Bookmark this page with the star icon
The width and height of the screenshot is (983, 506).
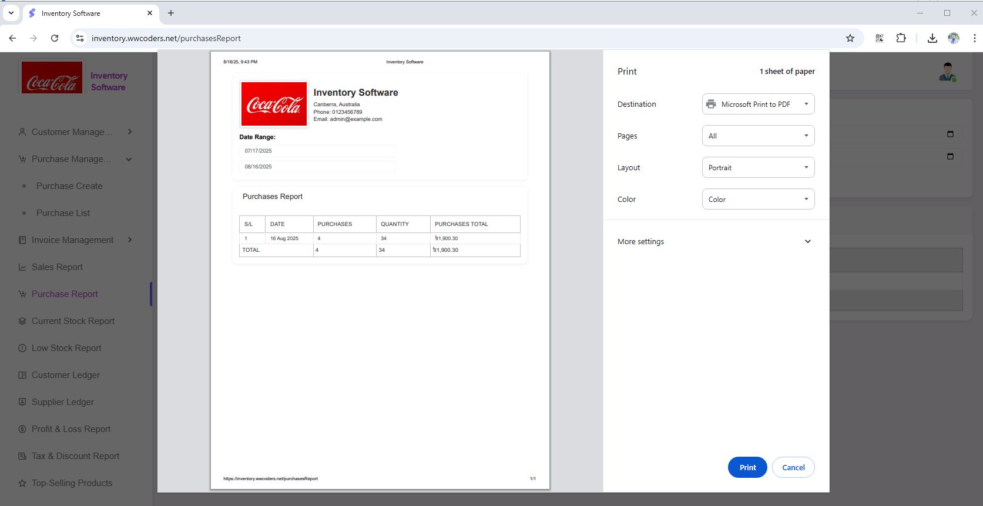click(850, 38)
